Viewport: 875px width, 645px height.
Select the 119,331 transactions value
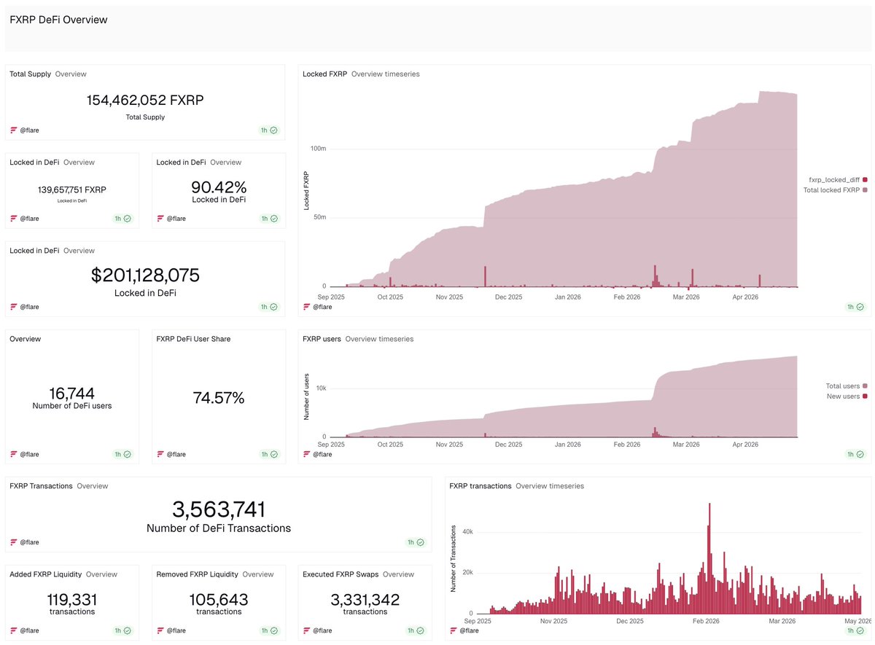click(71, 600)
